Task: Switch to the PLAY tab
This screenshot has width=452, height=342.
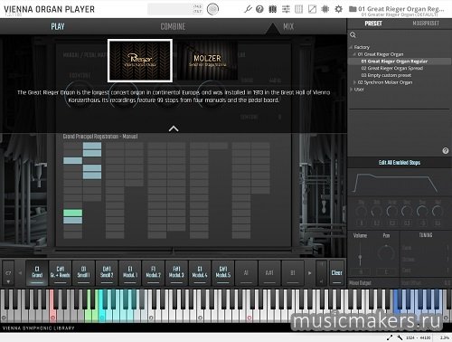Action: coord(58,26)
